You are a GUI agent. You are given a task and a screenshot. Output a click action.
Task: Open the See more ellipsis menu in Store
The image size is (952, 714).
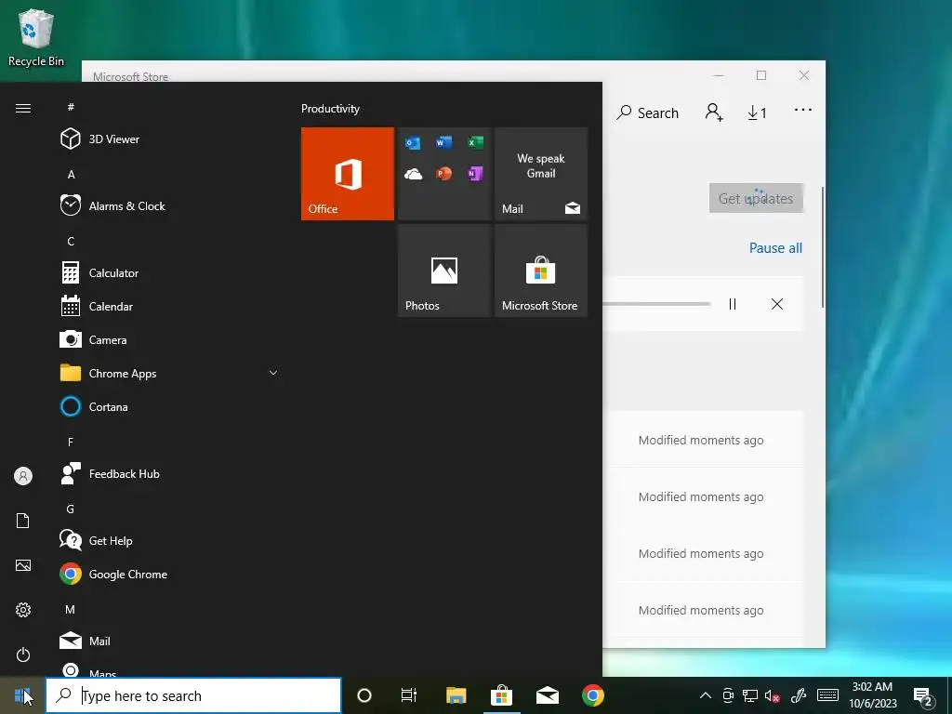pos(802,110)
